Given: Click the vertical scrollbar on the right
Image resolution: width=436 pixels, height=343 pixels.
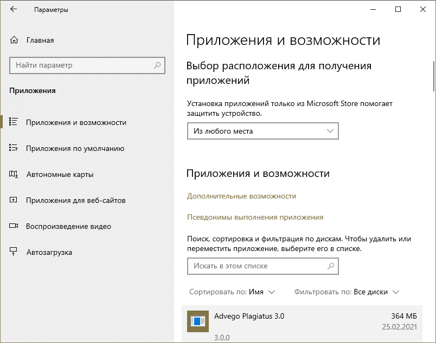Looking at the screenshot, I should (433, 76).
